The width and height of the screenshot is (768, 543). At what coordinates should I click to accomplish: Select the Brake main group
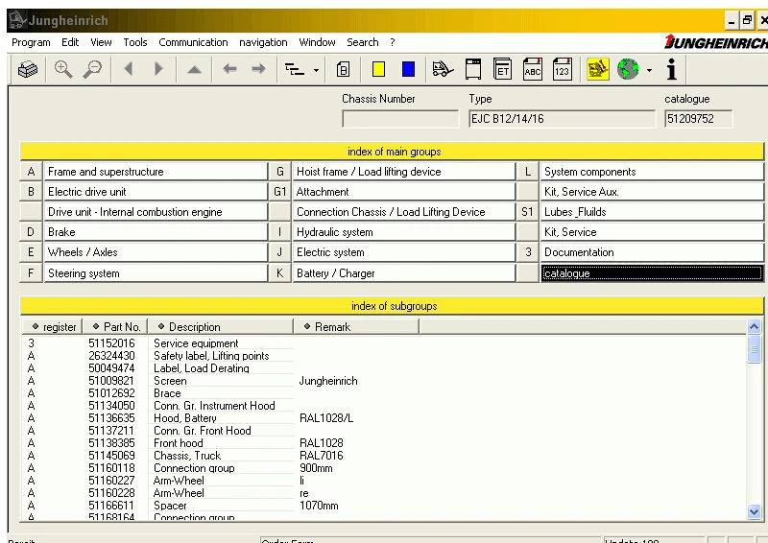(156, 231)
